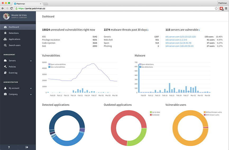229x150 pixels.
Task: Toggle Open vulnerabilities series in chart legend
Action: click(x=57, y=64)
